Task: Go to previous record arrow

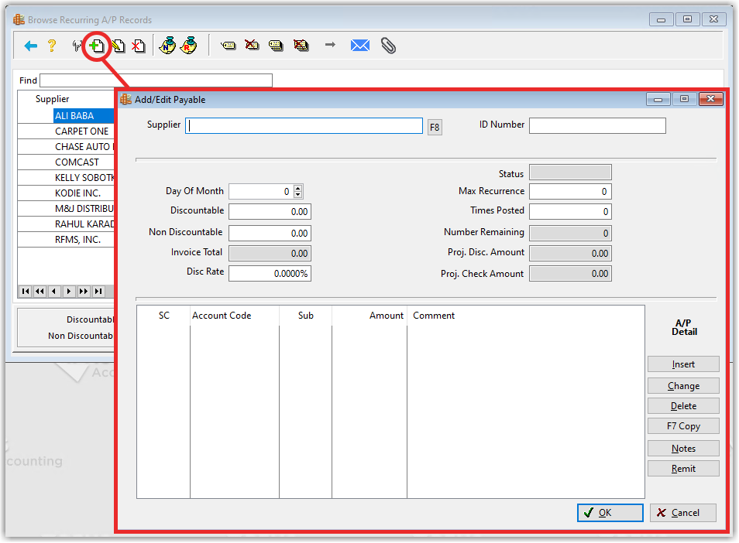Action: pyautogui.click(x=54, y=292)
